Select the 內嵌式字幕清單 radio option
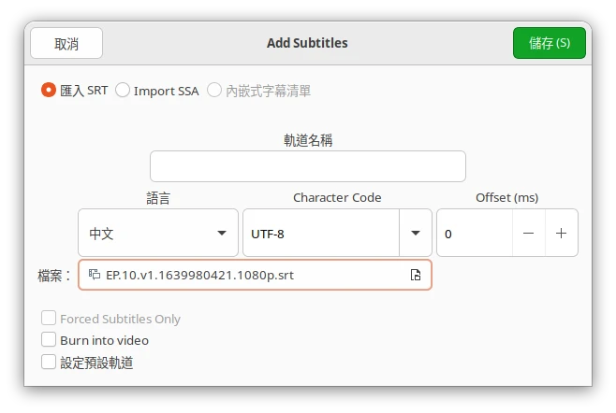Screen dimensions: 616x413 click(x=214, y=91)
